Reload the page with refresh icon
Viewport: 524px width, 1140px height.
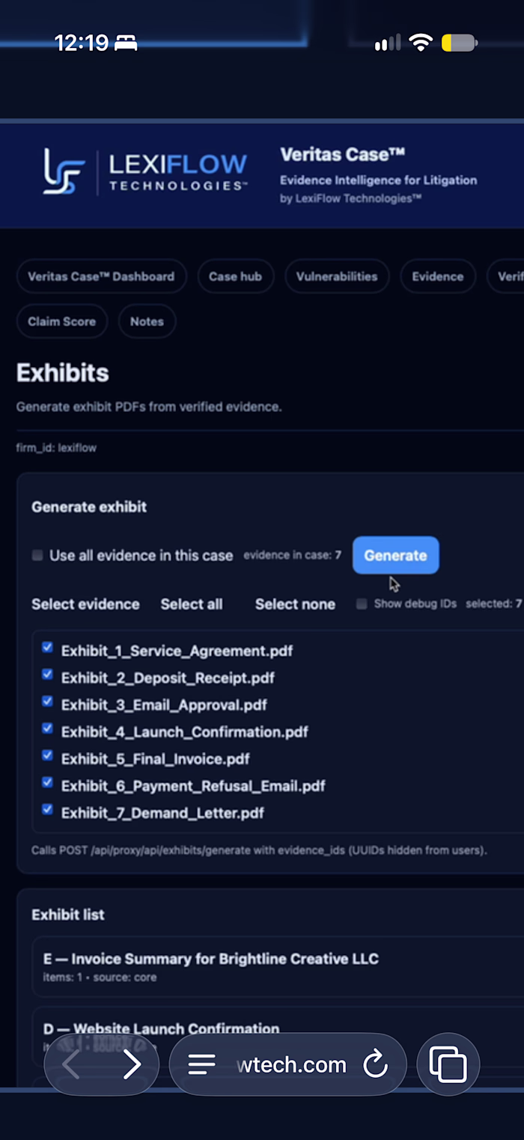375,1064
